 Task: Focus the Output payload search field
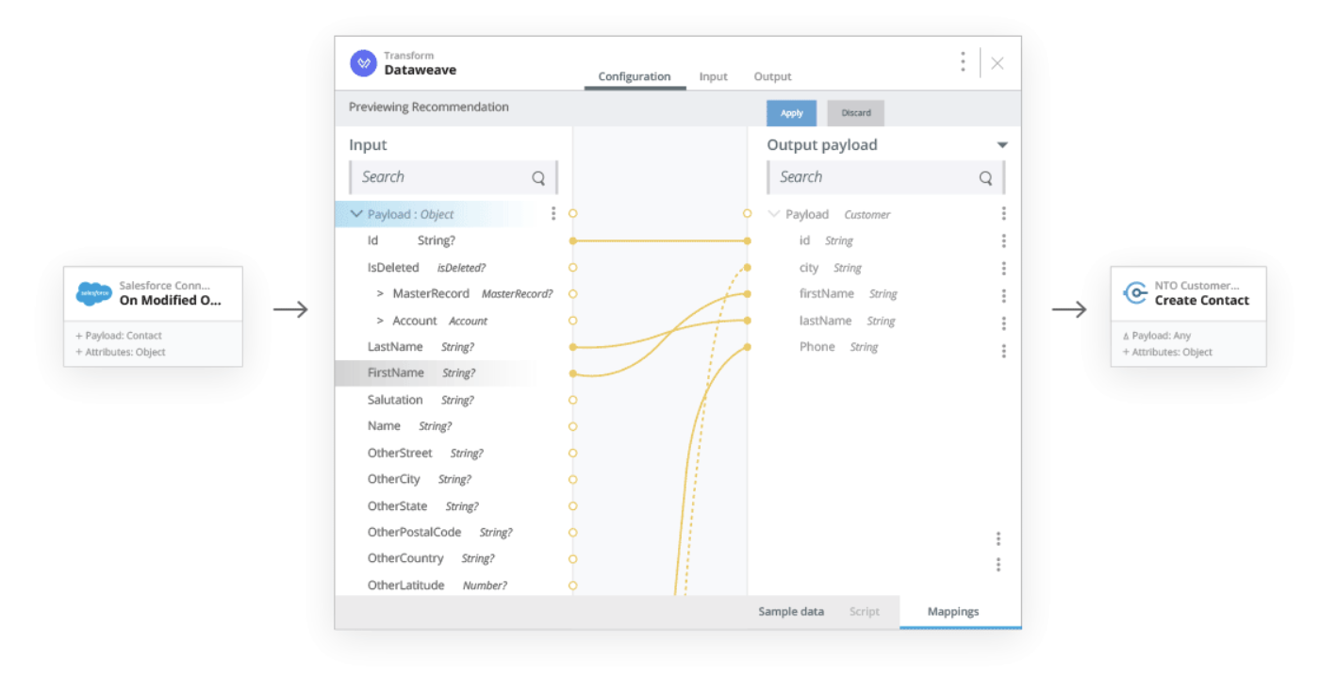click(885, 177)
